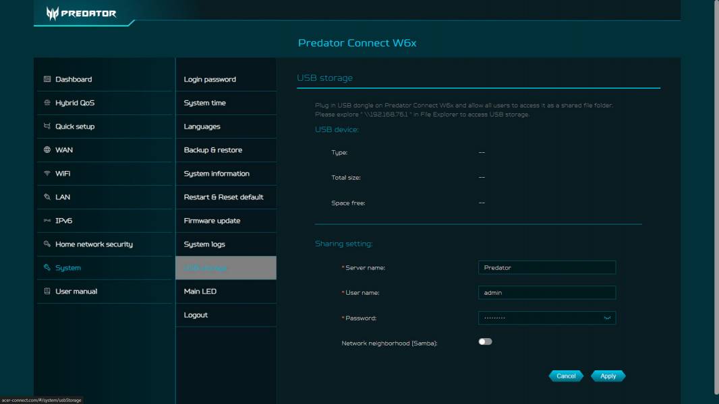Select the WAN globe icon
Image resolution: width=719 pixels, height=404 pixels.
[x=47, y=149]
